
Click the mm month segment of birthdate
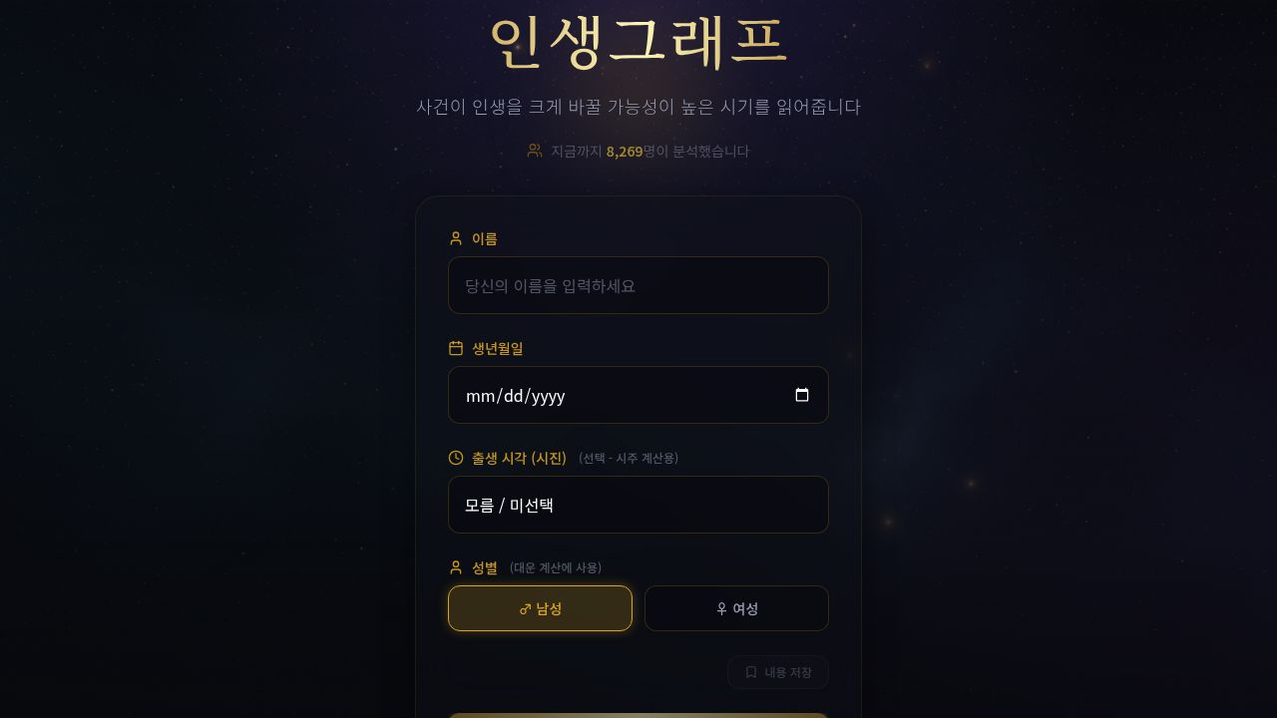480,396
